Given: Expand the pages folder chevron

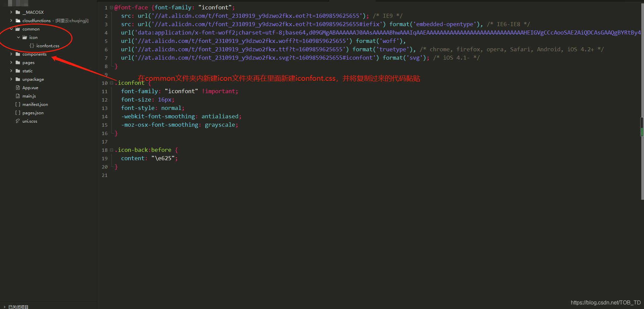Looking at the screenshot, I should coord(11,63).
